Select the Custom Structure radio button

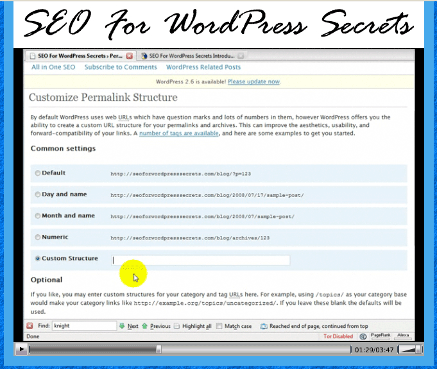tap(38, 259)
